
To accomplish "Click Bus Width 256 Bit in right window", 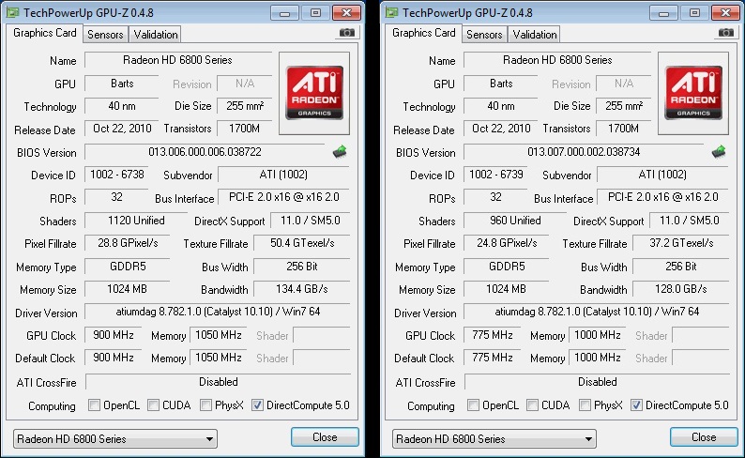I will pyautogui.click(x=681, y=266).
